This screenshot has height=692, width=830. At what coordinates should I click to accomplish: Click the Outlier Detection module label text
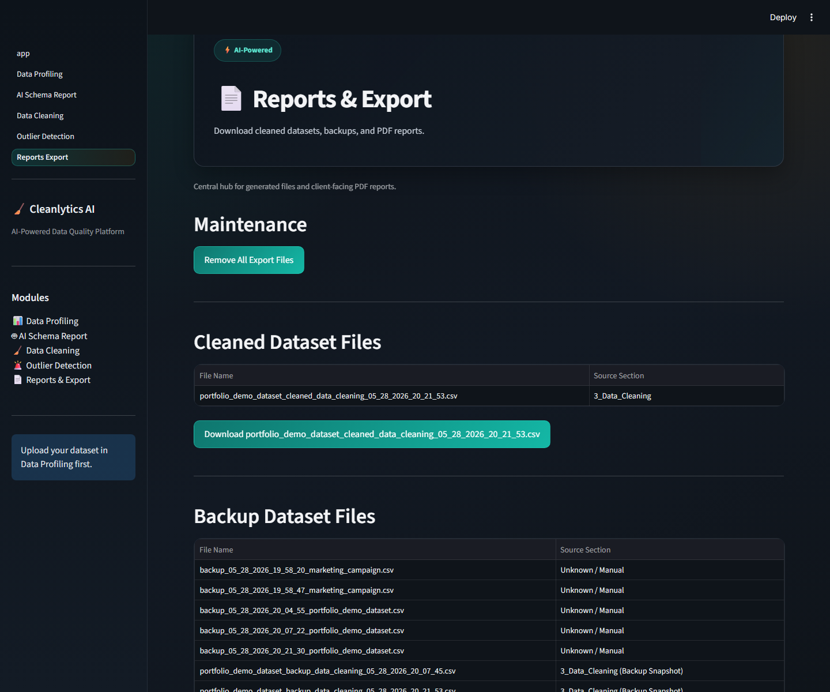[59, 366]
